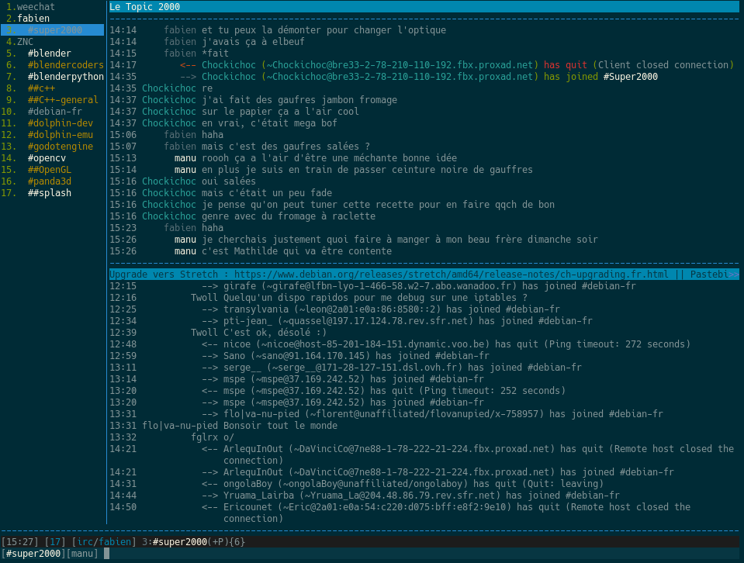Open the #dolphin-emu channel
This screenshot has height=563, width=744.
pos(61,135)
